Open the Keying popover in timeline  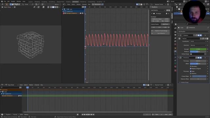[16, 114]
